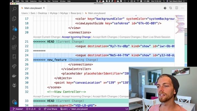The height and width of the screenshot is (111, 197).
Task: Open the Terminal menu
Action: (x=55, y=1)
